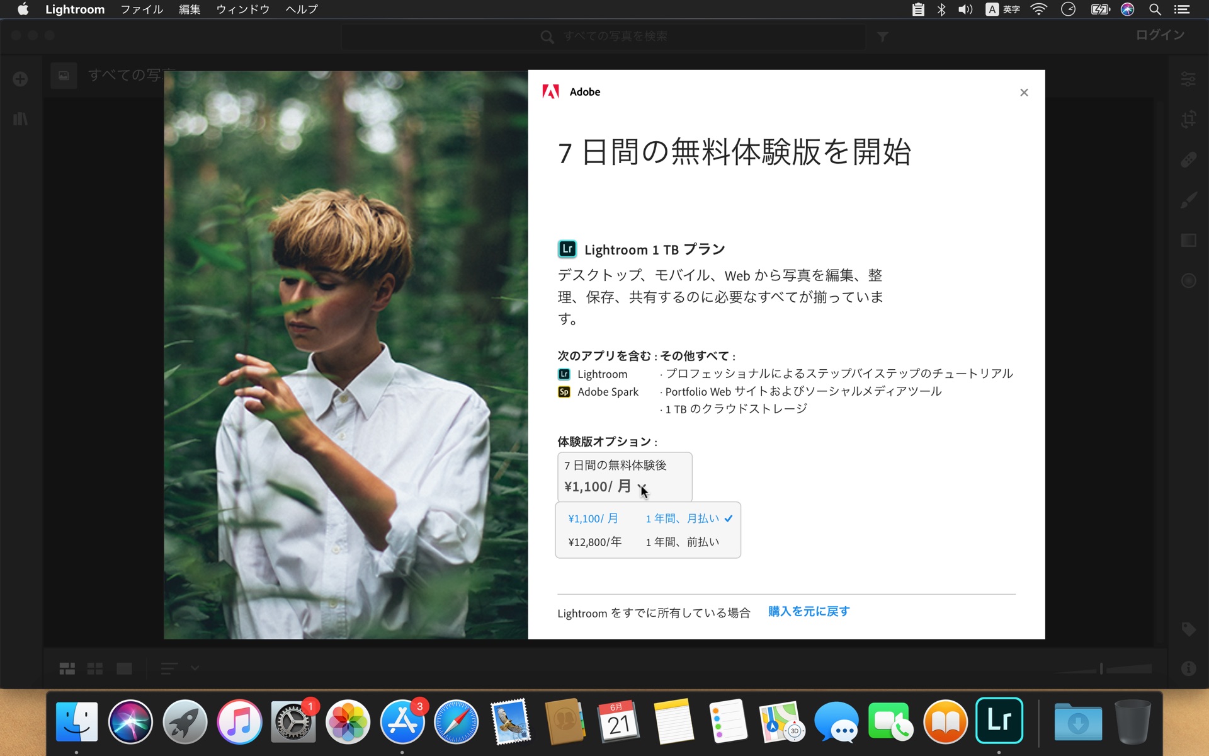1209x756 pixels.
Task: Open Notification Center list icon
Action: click(x=1182, y=9)
